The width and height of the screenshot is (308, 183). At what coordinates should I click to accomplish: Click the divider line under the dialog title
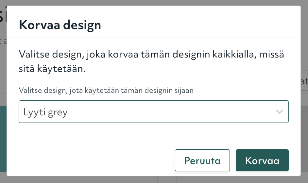click(154, 38)
